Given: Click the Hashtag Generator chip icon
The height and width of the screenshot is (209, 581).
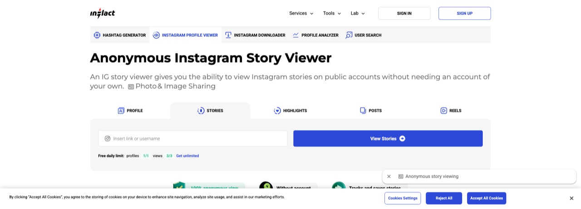Looking at the screenshot, I should (x=97, y=35).
